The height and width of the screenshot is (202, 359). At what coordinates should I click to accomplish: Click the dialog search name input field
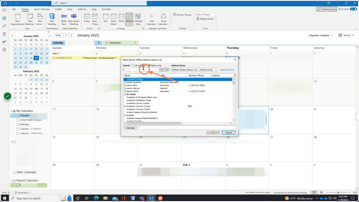click(141, 70)
